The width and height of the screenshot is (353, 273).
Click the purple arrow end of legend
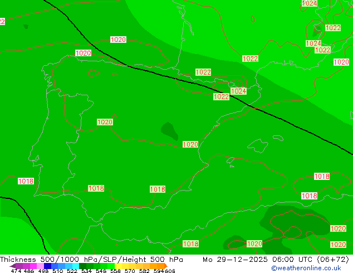point(13,266)
